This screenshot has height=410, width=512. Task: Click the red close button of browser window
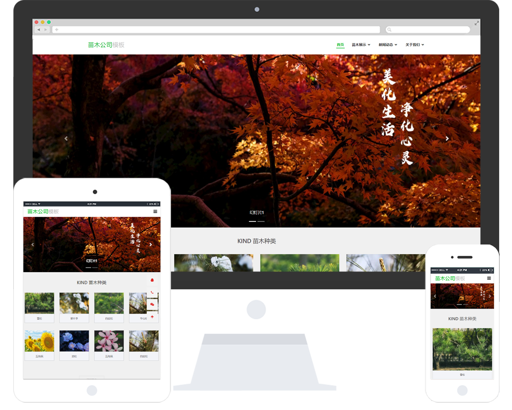pyautogui.click(x=36, y=22)
